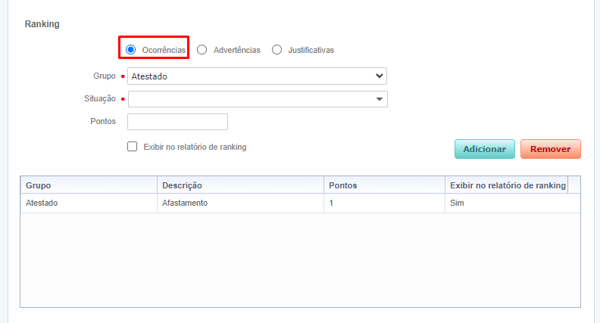Click the Descrição column header
Screen dimensions: 600x323
[x=239, y=185]
